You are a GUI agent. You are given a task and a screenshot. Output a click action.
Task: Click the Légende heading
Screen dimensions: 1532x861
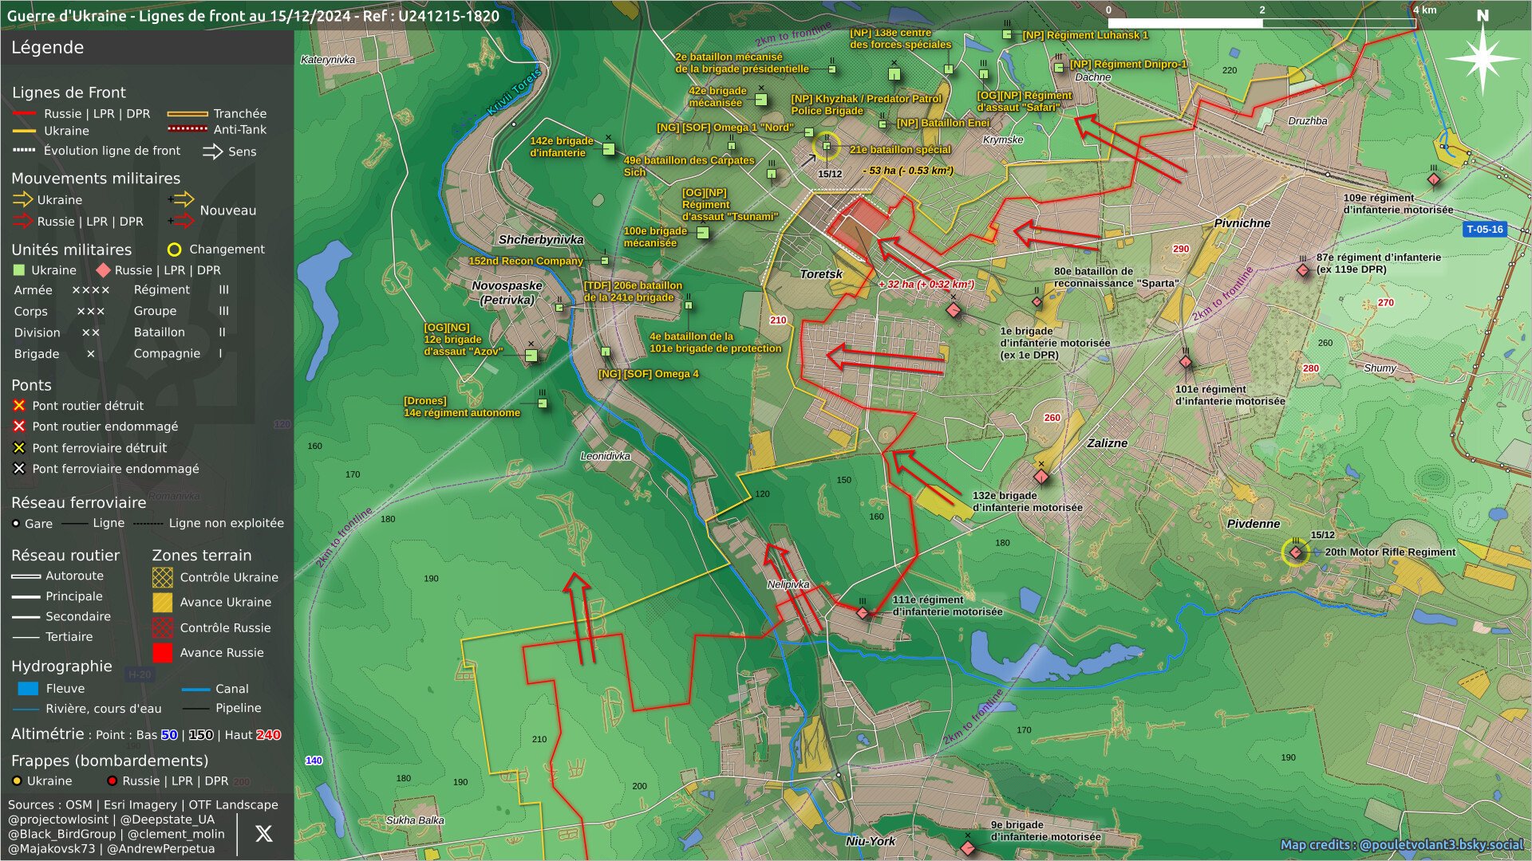click(x=47, y=48)
